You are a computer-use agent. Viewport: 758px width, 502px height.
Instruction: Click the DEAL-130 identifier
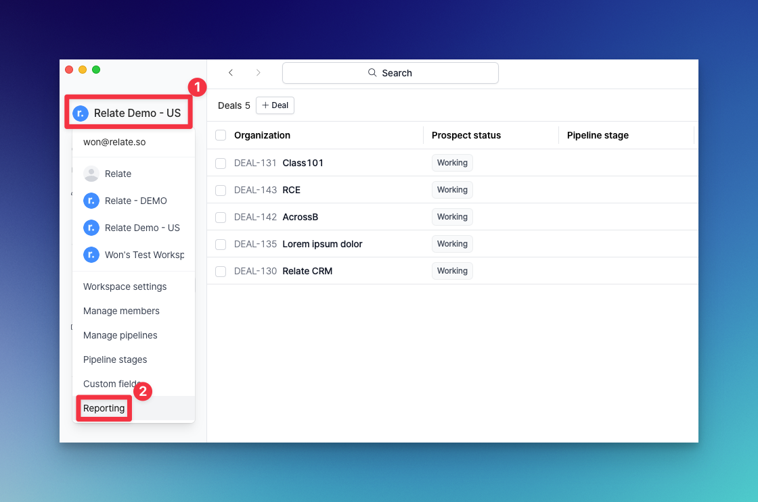[255, 272]
